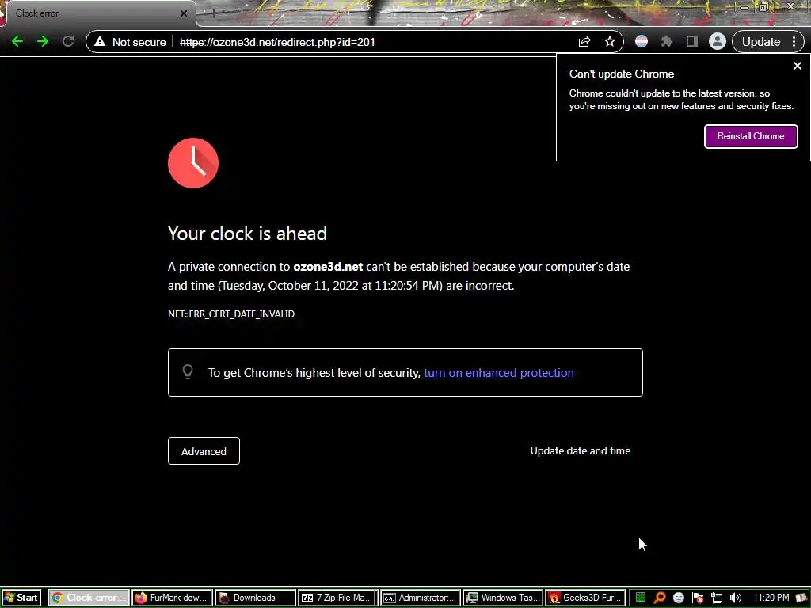811x608 pixels.
Task: Toggle the side panel icon
Action: [x=692, y=42]
